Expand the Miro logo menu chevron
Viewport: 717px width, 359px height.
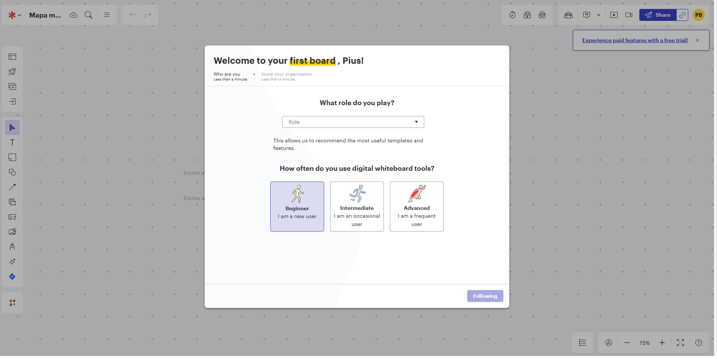click(19, 15)
